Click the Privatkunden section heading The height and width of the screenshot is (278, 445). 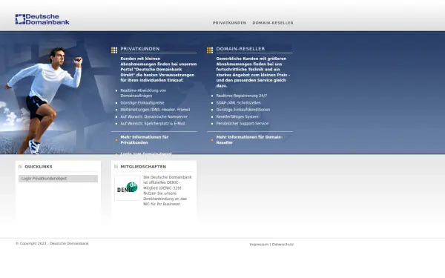pos(140,49)
